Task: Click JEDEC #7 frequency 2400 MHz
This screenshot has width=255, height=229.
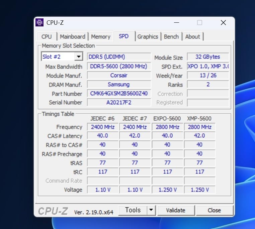Action: [135, 127]
